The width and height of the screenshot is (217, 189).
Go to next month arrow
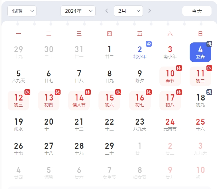[x=150, y=11]
